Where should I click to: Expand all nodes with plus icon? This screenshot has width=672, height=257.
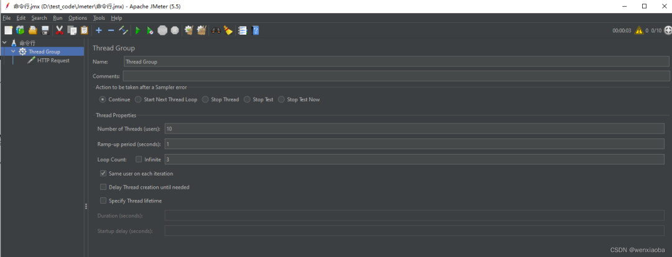[98, 30]
